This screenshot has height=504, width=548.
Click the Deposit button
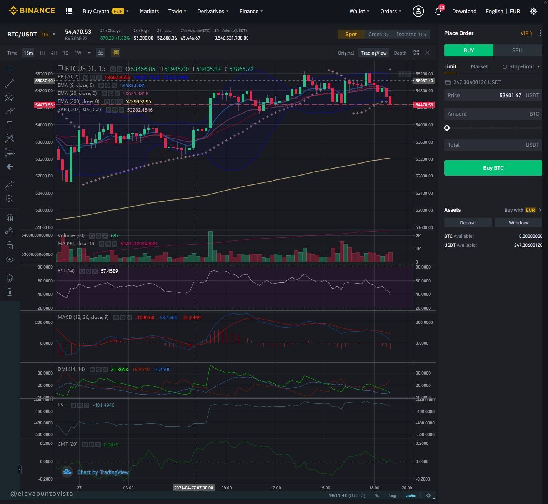pyautogui.click(x=468, y=223)
